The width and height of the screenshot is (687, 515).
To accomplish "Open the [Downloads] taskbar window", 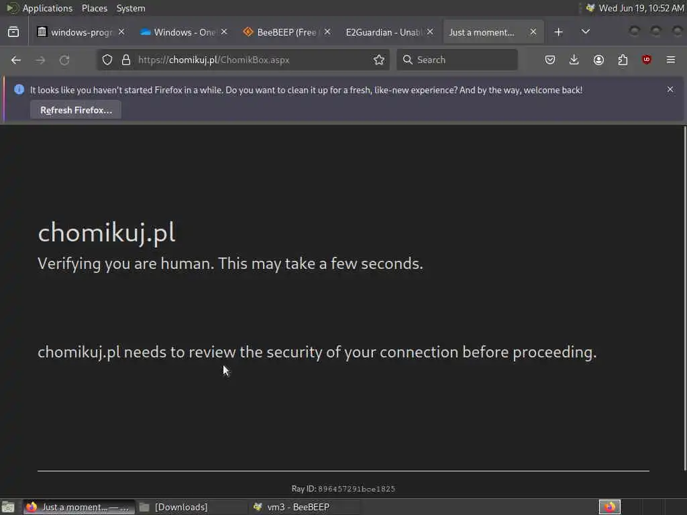I will tap(192, 507).
